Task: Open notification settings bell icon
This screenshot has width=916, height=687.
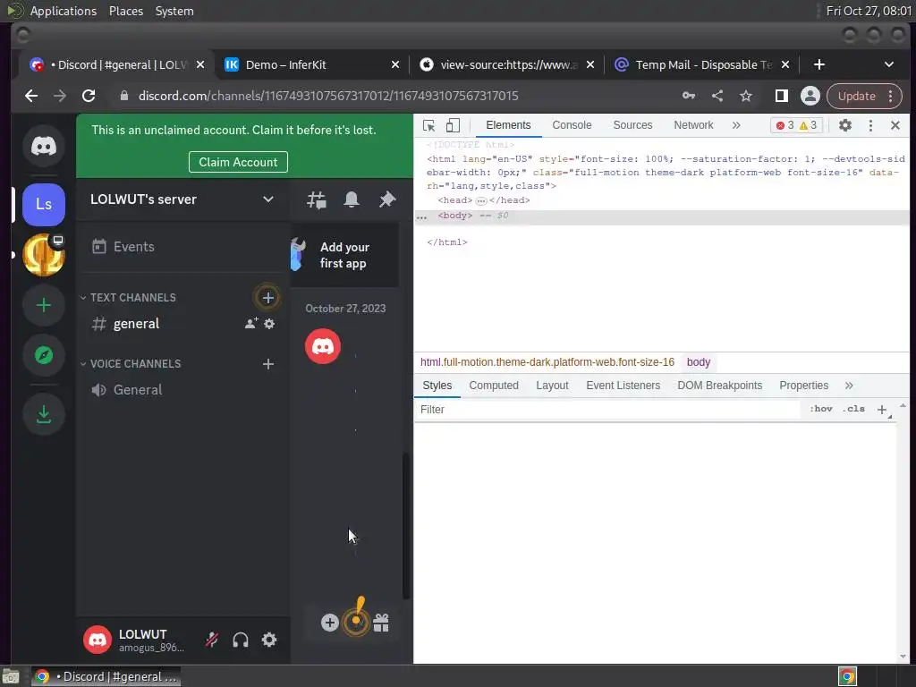Action: (351, 199)
